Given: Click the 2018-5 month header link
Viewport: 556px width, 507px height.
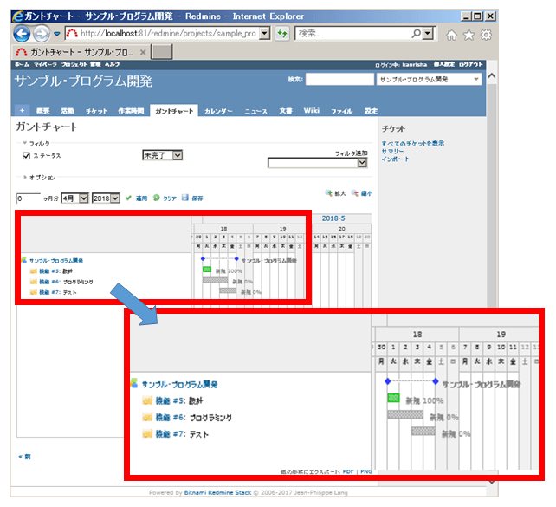Looking at the screenshot, I should (333, 218).
